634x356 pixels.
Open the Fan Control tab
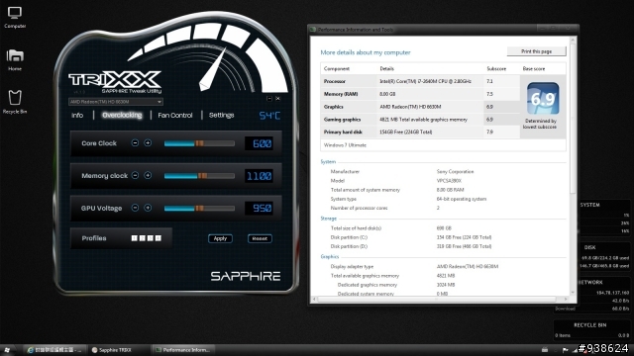pos(175,115)
